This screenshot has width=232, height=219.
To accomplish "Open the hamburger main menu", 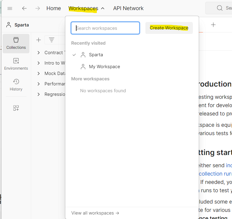I will tap(10, 8).
